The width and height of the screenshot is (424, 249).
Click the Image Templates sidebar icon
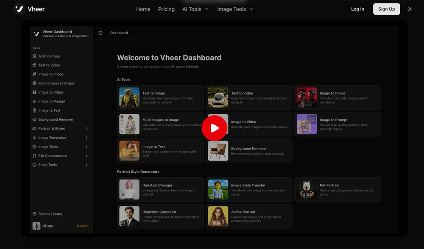pos(34,138)
